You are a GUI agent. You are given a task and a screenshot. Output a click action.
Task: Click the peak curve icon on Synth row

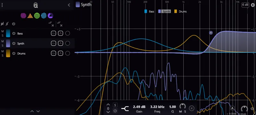pos(60,43)
